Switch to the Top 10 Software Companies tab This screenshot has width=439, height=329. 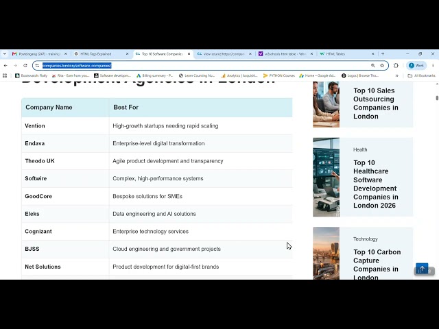tap(162, 53)
